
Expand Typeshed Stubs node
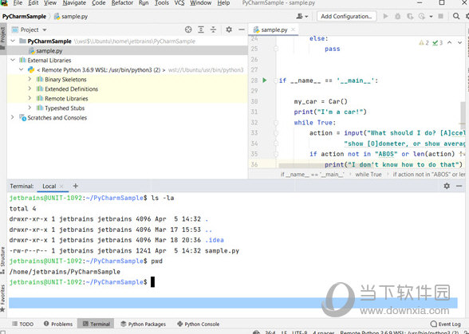click(30, 108)
